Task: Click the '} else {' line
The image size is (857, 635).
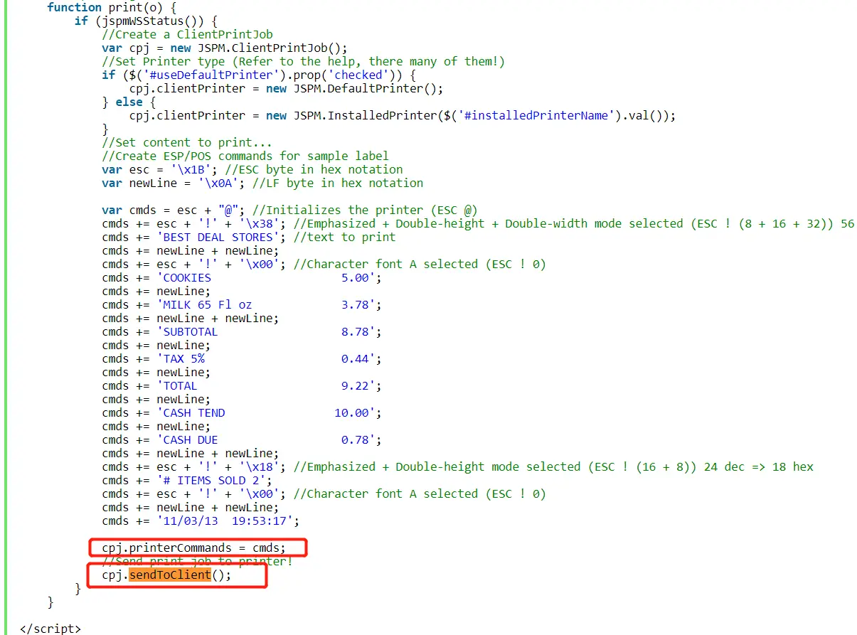Action: pyautogui.click(x=129, y=102)
